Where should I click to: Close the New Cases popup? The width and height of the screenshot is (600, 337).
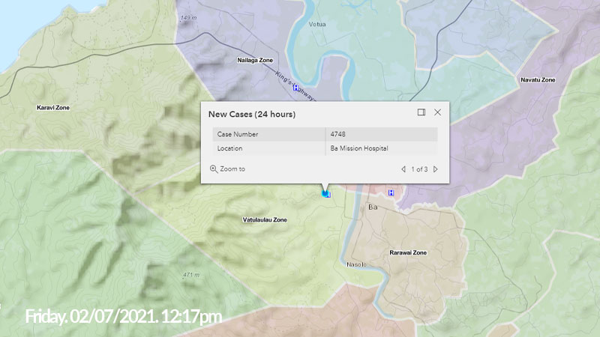click(438, 112)
